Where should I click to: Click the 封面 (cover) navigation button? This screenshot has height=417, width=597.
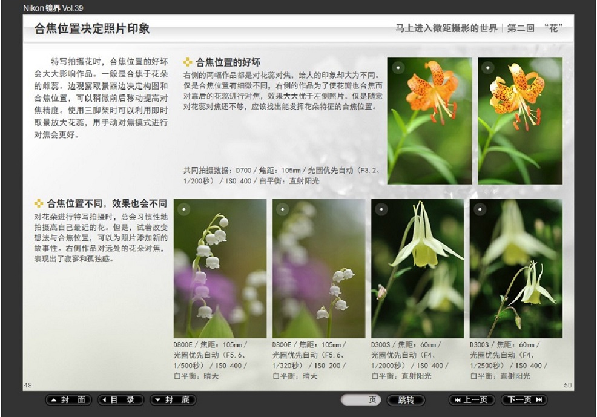click(69, 400)
